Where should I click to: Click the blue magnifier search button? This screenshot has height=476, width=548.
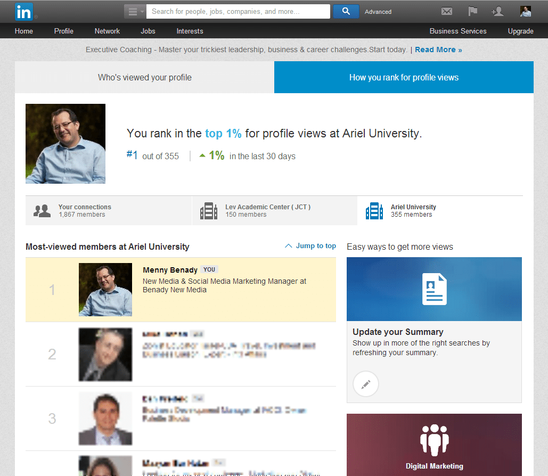tap(346, 12)
